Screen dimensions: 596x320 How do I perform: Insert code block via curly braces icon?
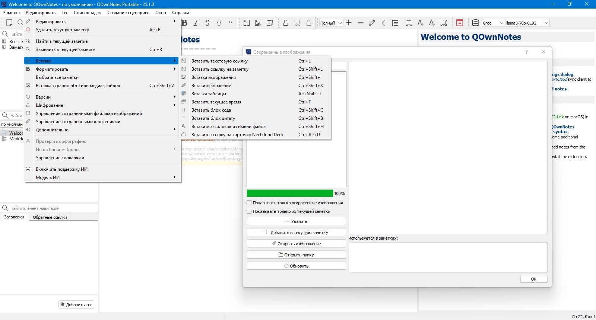219,23
